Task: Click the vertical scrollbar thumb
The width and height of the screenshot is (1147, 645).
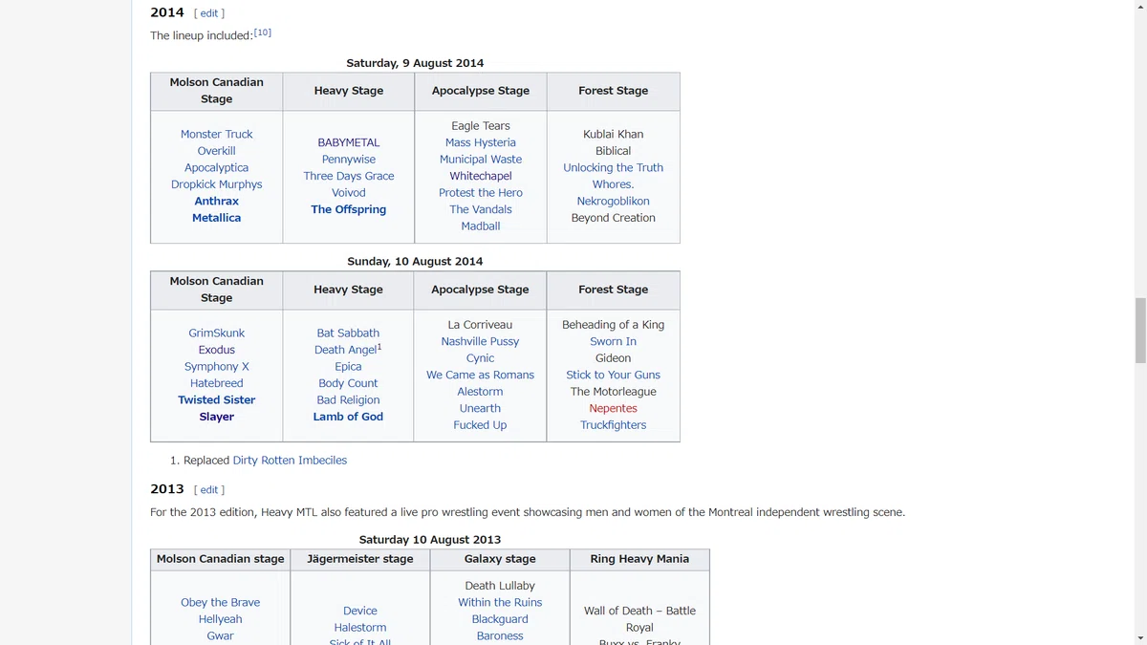Action: pos(1139,331)
